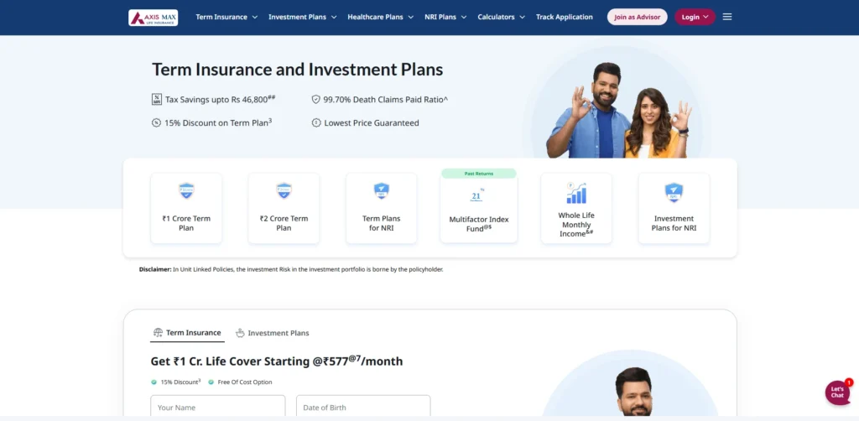
Task: Click the Whole Life Monthly Income chart icon
Action: (576, 193)
